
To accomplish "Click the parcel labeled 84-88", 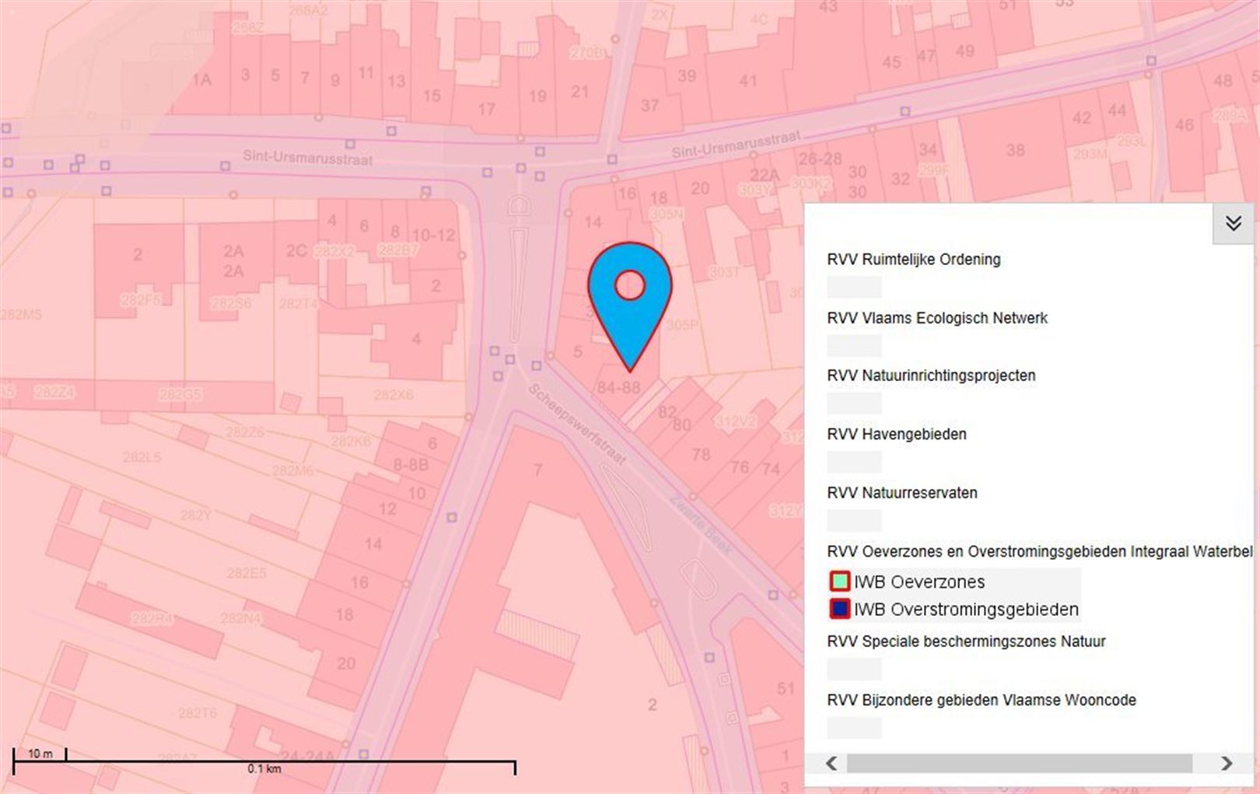I will point(618,387).
